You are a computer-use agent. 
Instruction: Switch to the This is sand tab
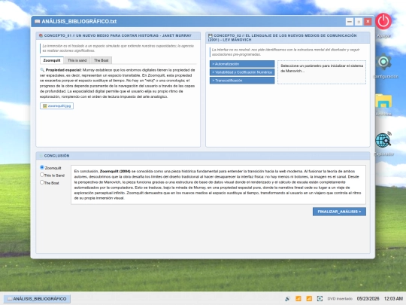[x=77, y=60]
